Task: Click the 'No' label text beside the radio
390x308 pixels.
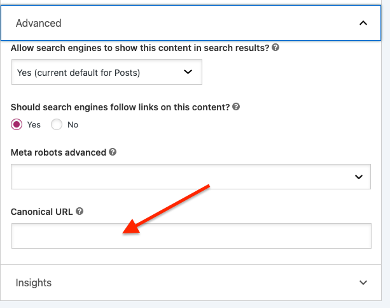Action: pyautogui.click(x=73, y=125)
